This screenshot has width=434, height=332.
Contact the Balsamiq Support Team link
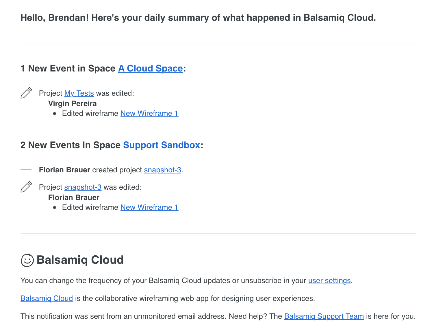[324, 316]
